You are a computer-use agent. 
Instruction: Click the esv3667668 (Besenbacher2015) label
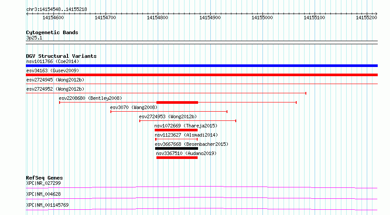191,144
